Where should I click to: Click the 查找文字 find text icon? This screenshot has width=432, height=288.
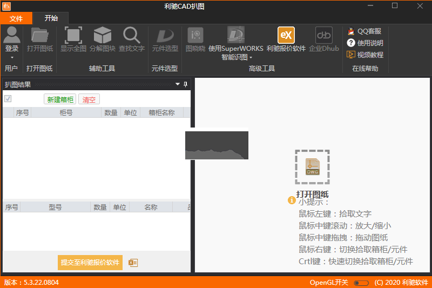click(x=132, y=36)
